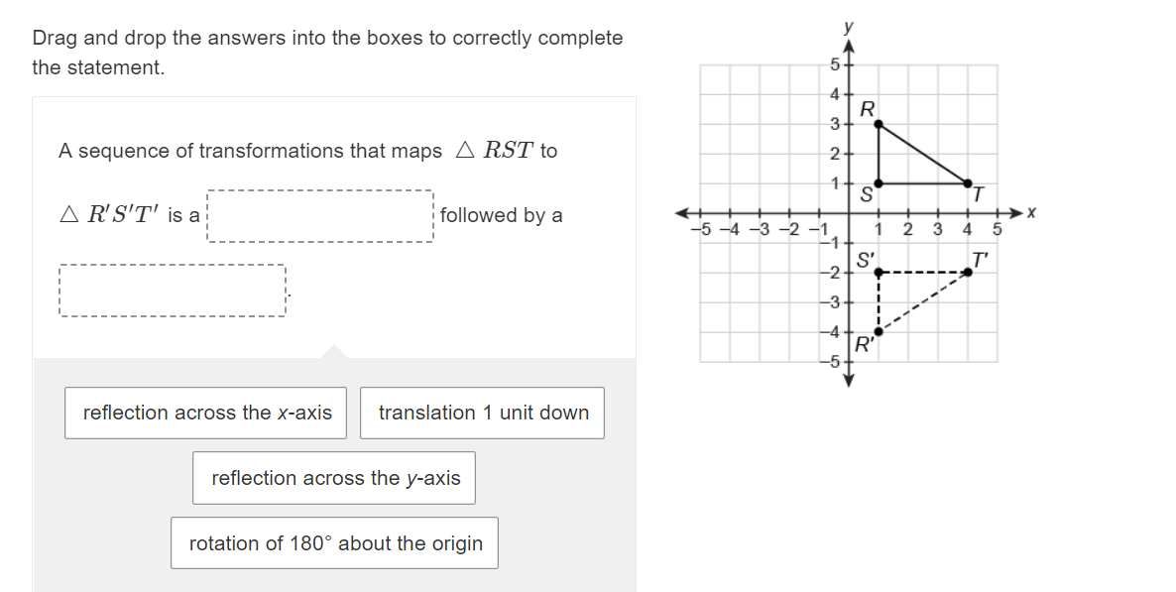Click the origin of the coordinate grid

pyautogui.click(x=848, y=213)
